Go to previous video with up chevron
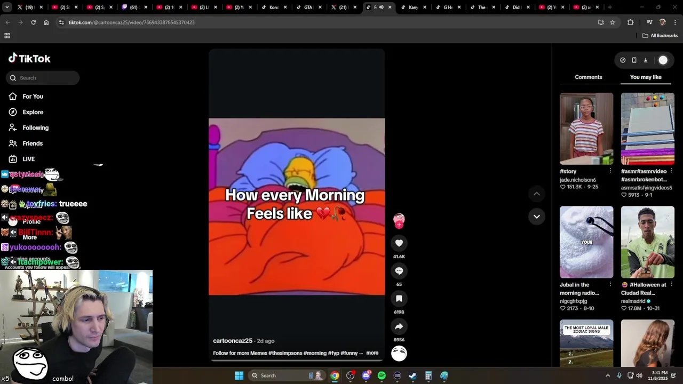Image resolution: width=683 pixels, height=384 pixels. (537, 194)
